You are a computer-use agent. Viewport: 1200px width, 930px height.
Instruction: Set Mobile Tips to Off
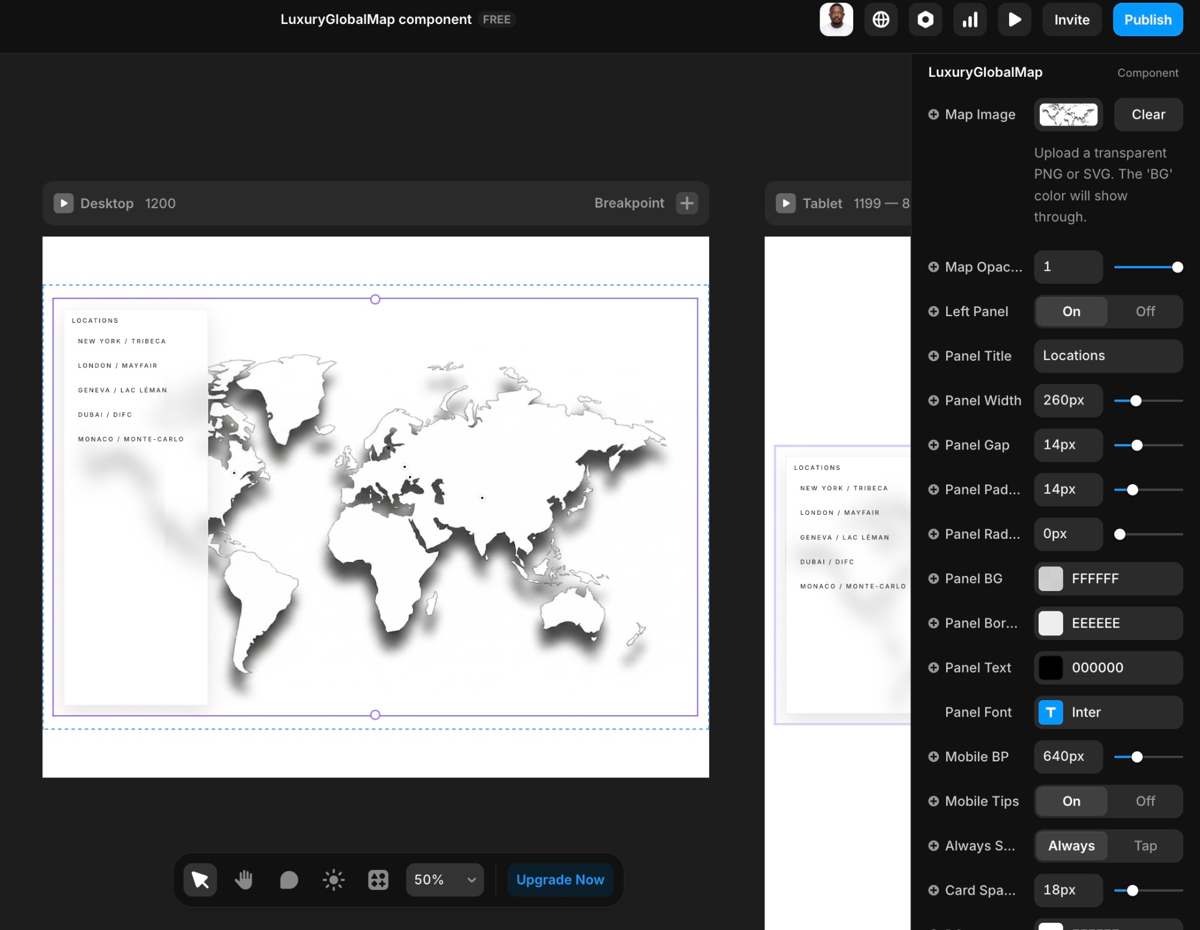point(1145,801)
